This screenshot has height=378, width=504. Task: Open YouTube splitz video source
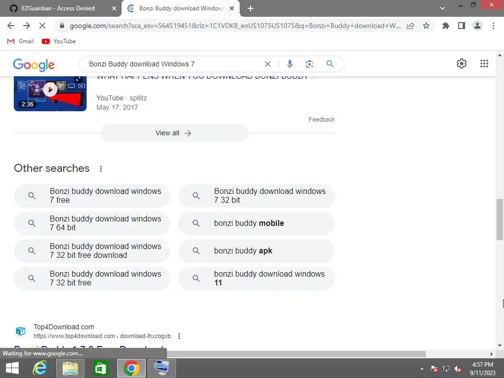(122, 98)
